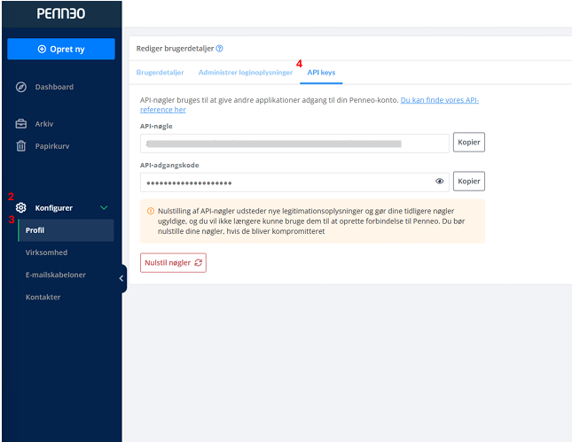The height and width of the screenshot is (442, 572).
Task: Open Virksomhed in the sidebar
Action: [46, 252]
